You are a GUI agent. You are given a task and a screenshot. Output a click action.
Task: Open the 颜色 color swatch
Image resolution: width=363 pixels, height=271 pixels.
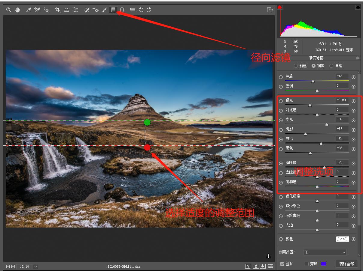point(342,239)
